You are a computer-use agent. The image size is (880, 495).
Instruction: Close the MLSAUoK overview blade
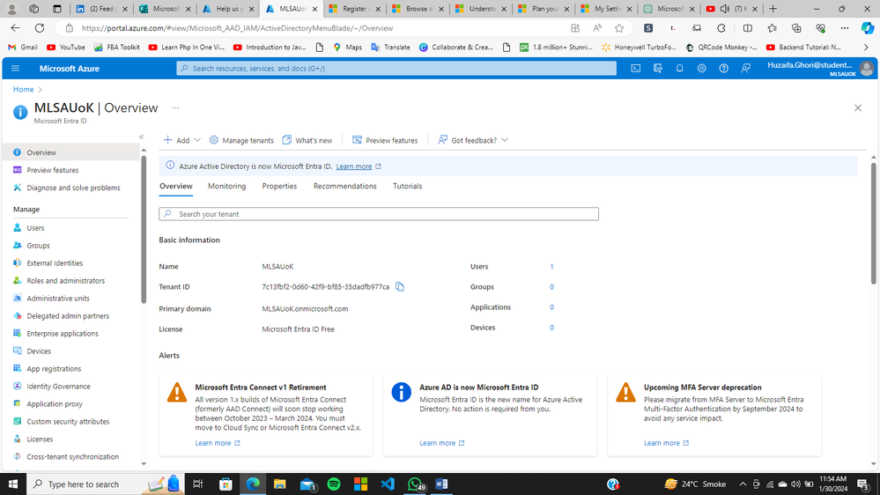(x=858, y=107)
